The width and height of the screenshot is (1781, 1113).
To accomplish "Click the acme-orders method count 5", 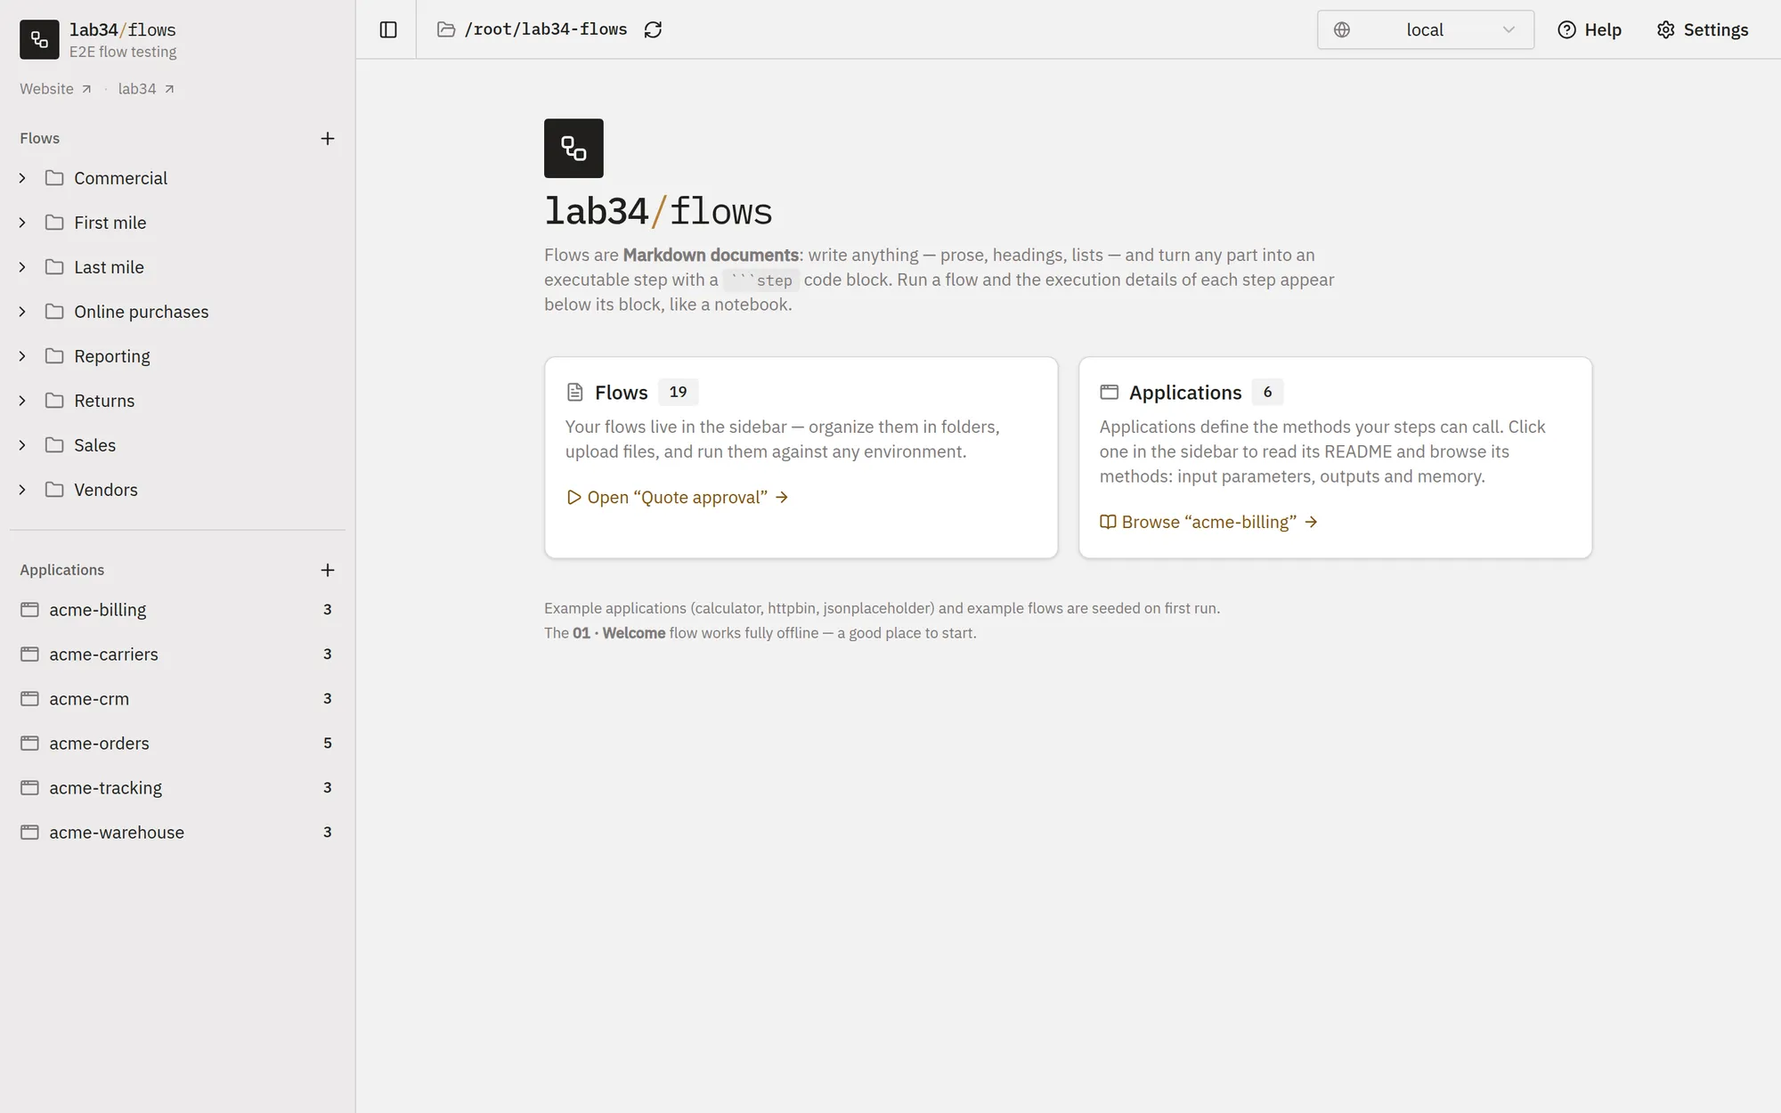I will click(328, 743).
